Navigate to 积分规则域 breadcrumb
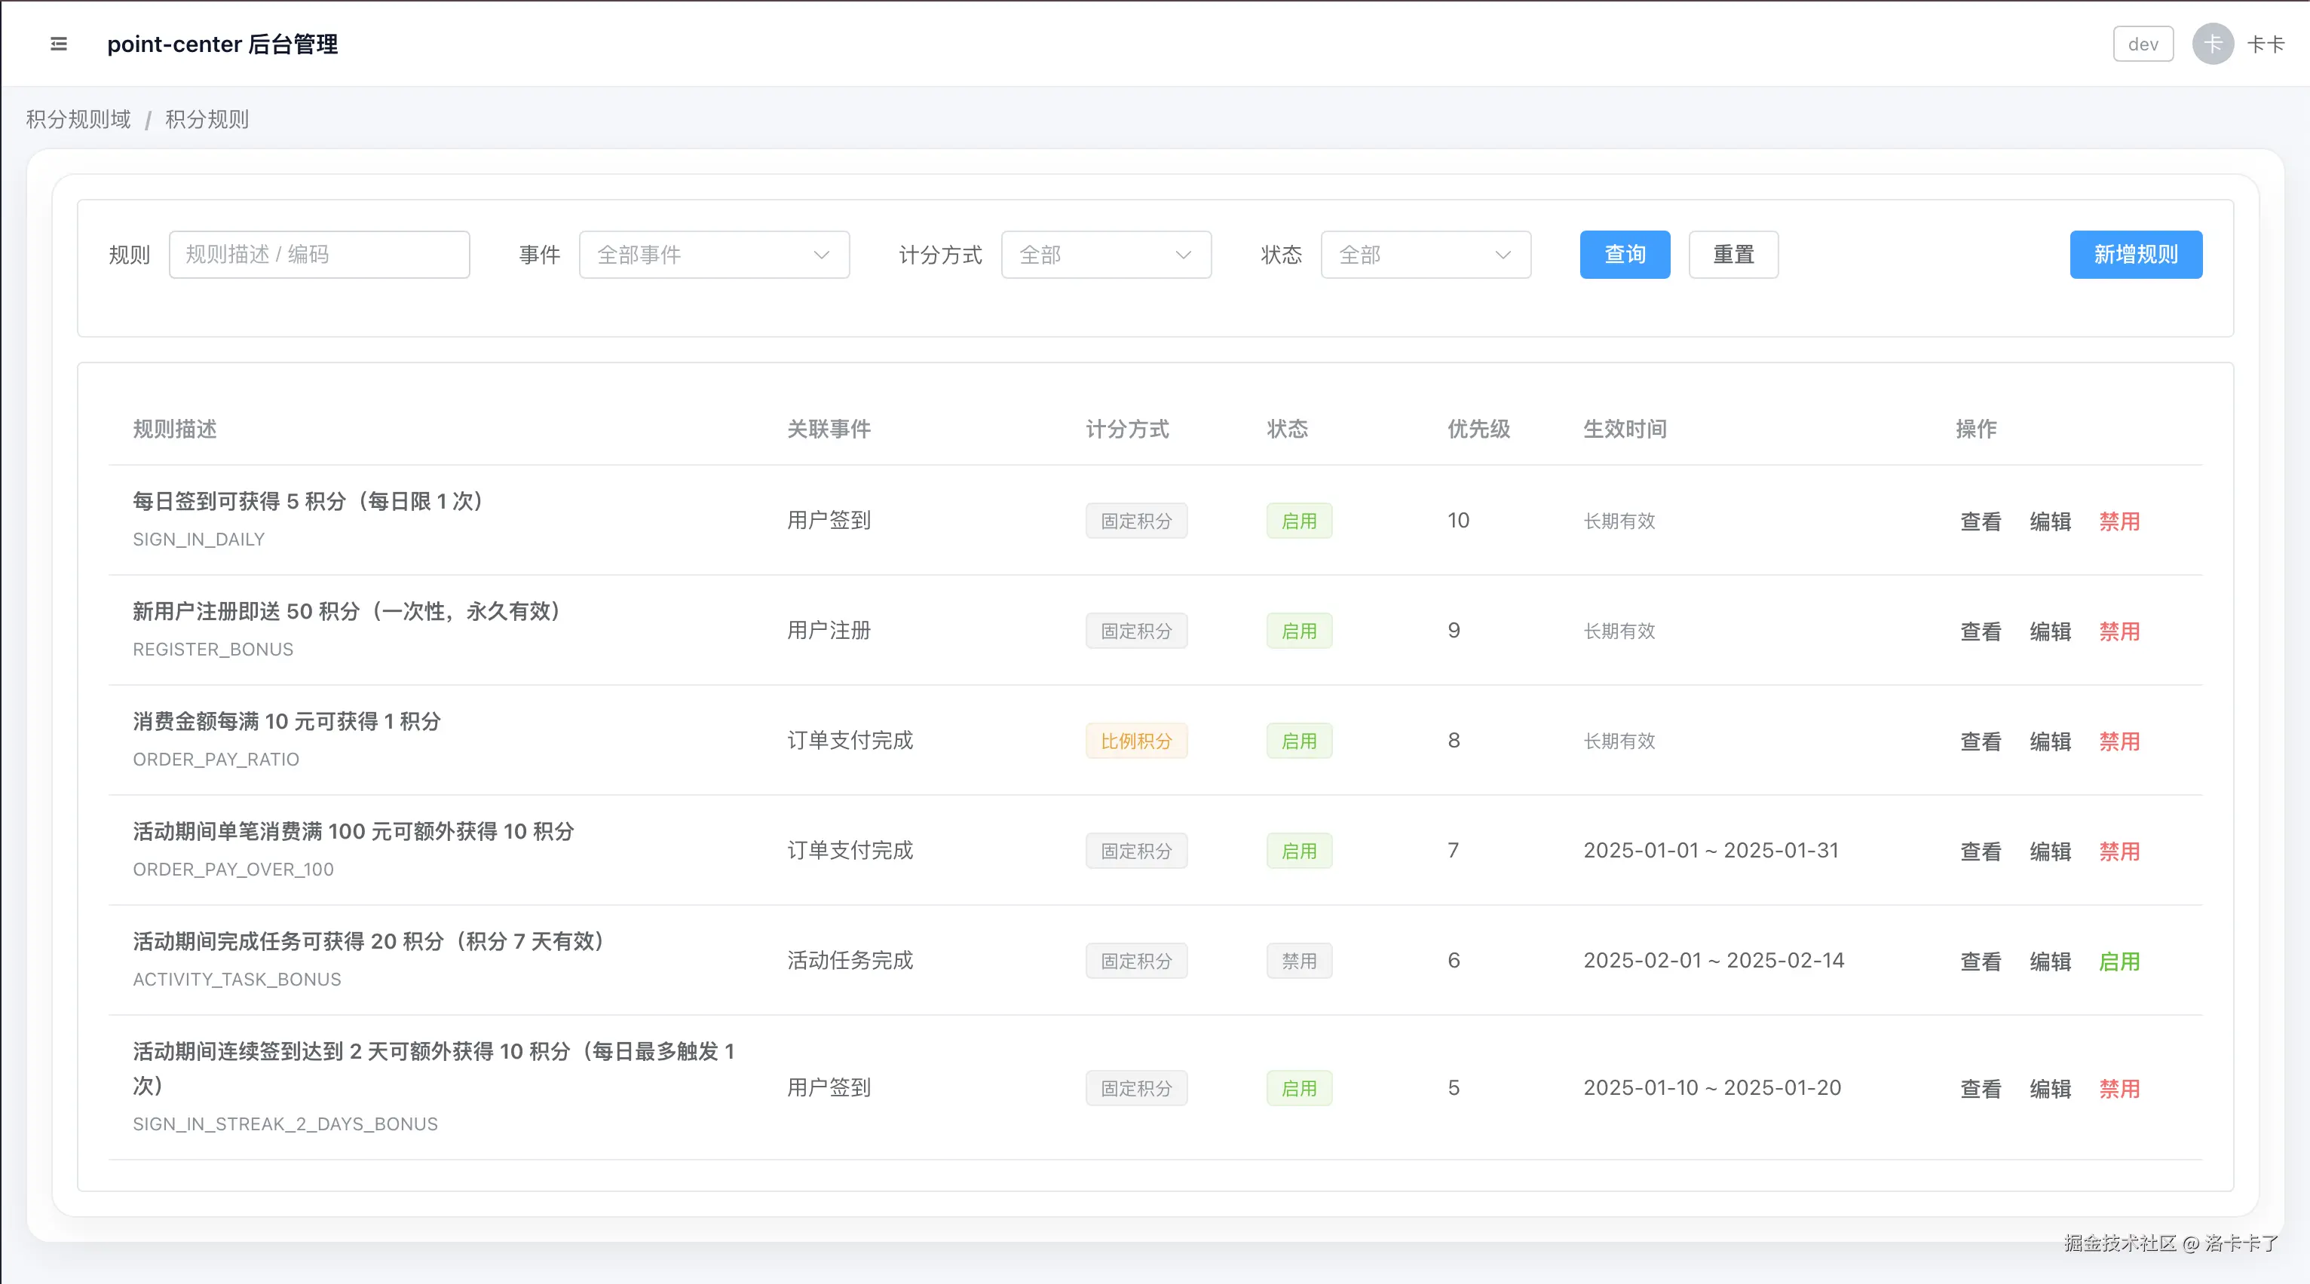The width and height of the screenshot is (2310, 1284). click(x=78, y=119)
